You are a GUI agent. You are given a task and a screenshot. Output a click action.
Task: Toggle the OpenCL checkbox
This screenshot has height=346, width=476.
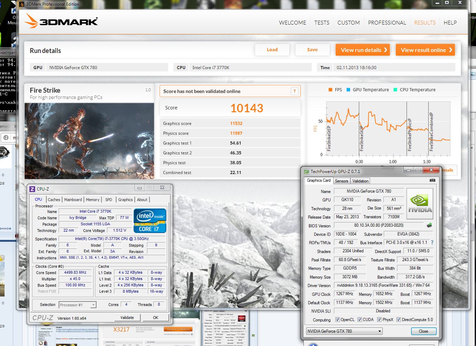[x=337, y=320]
